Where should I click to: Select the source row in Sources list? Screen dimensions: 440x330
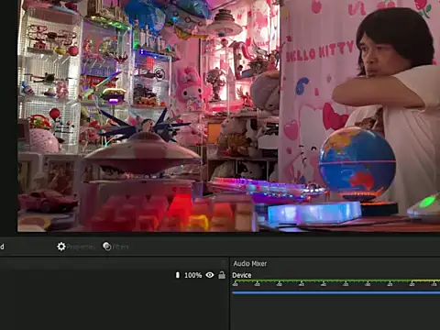113,275
